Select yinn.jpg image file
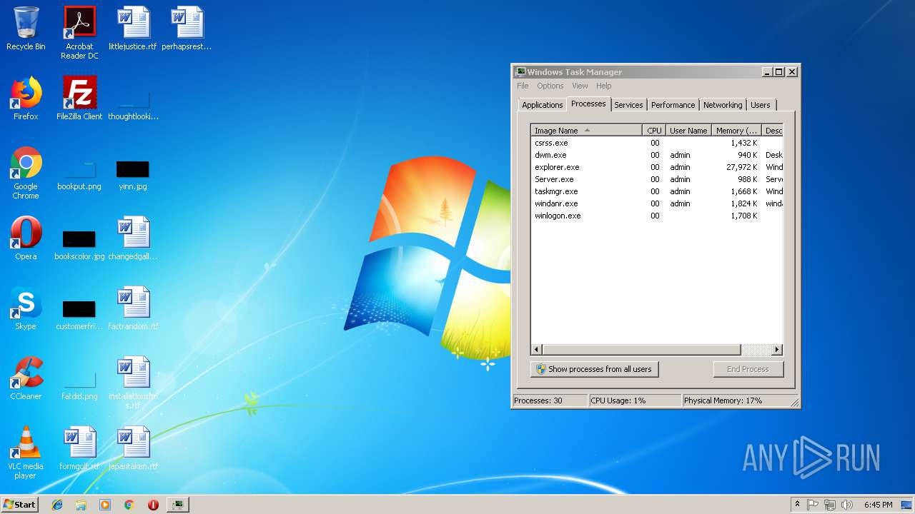915x514 pixels. [x=133, y=168]
